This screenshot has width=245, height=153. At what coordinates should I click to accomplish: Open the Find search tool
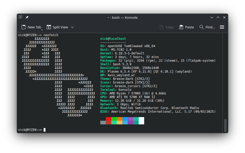click(207, 27)
